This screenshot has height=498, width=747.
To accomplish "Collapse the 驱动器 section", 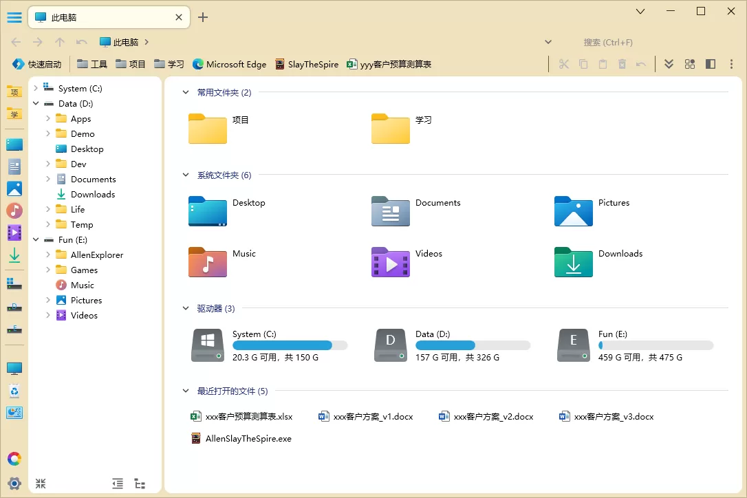I will (x=184, y=308).
